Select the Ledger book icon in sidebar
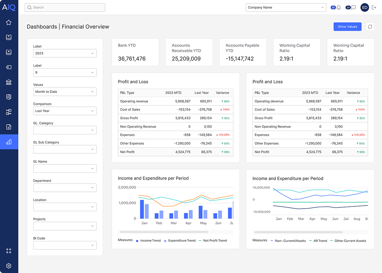This screenshot has height=273, width=382. click(x=9, y=97)
